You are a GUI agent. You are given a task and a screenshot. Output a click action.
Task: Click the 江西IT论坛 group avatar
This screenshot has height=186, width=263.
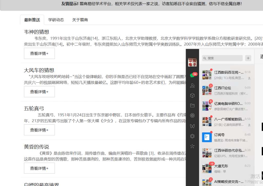[x=207, y=90]
